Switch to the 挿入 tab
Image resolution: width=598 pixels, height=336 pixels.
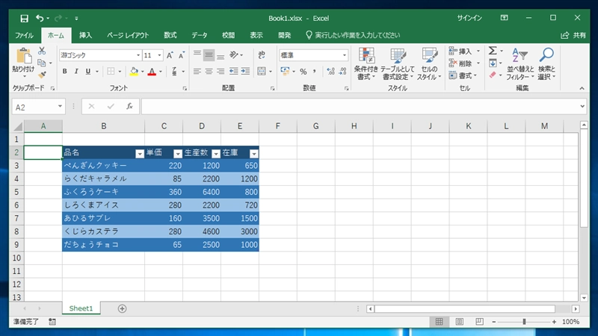pyautogui.click(x=85, y=35)
